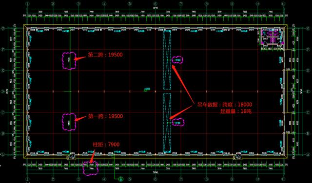The height and width of the screenshot is (183, 312).
Task: Select the cyan label at the plan center
Action: (x=147, y=90)
